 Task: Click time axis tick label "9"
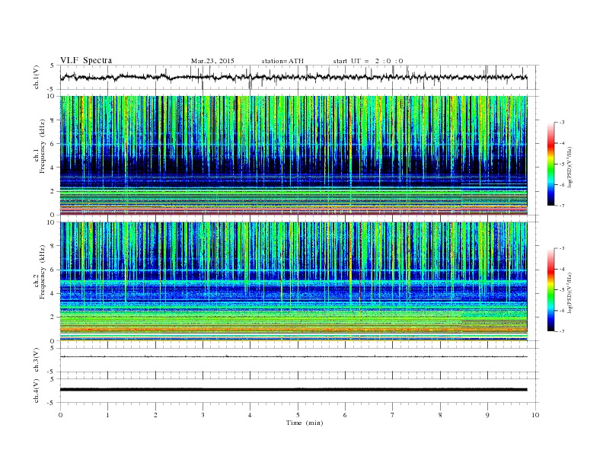tap(487, 415)
